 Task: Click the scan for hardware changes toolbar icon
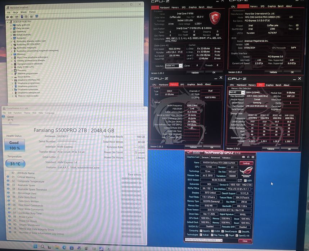click(31, 17)
